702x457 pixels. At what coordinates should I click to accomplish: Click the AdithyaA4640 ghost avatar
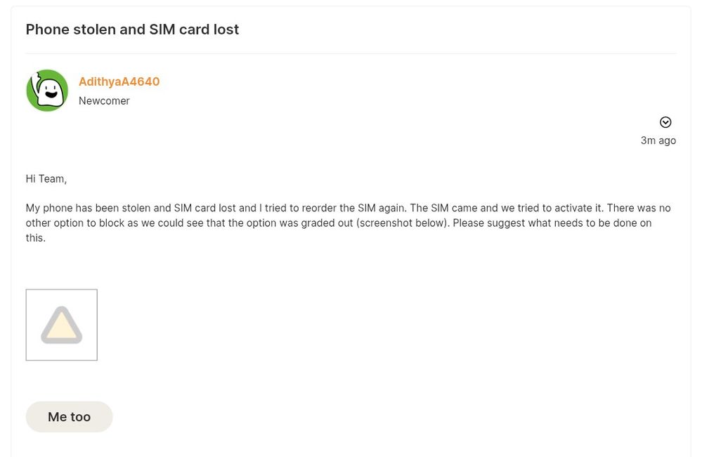pyautogui.click(x=47, y=91)
